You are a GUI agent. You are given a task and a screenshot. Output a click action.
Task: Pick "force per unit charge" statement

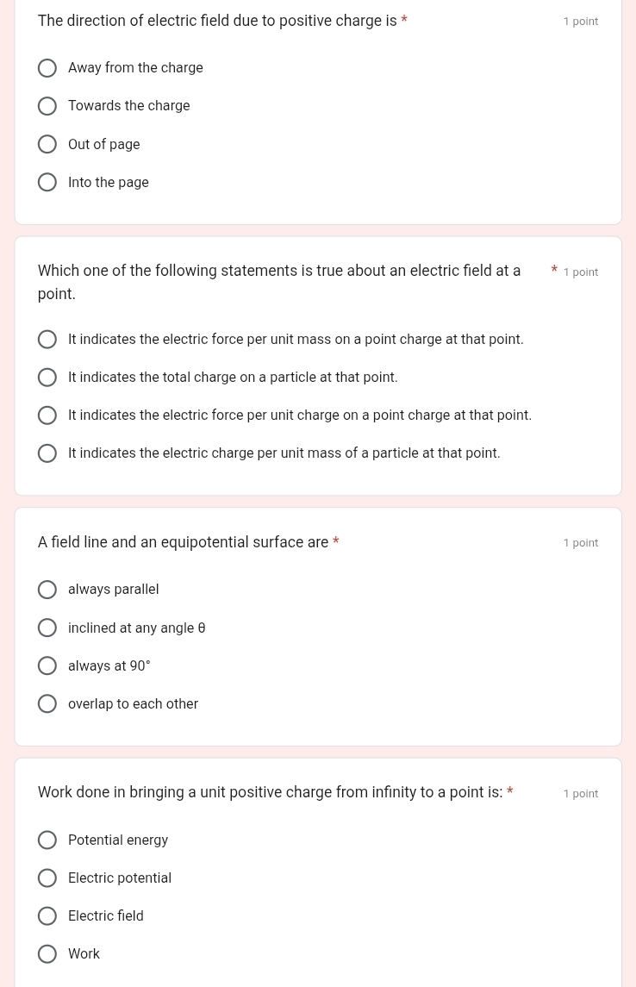pos(47,415)
